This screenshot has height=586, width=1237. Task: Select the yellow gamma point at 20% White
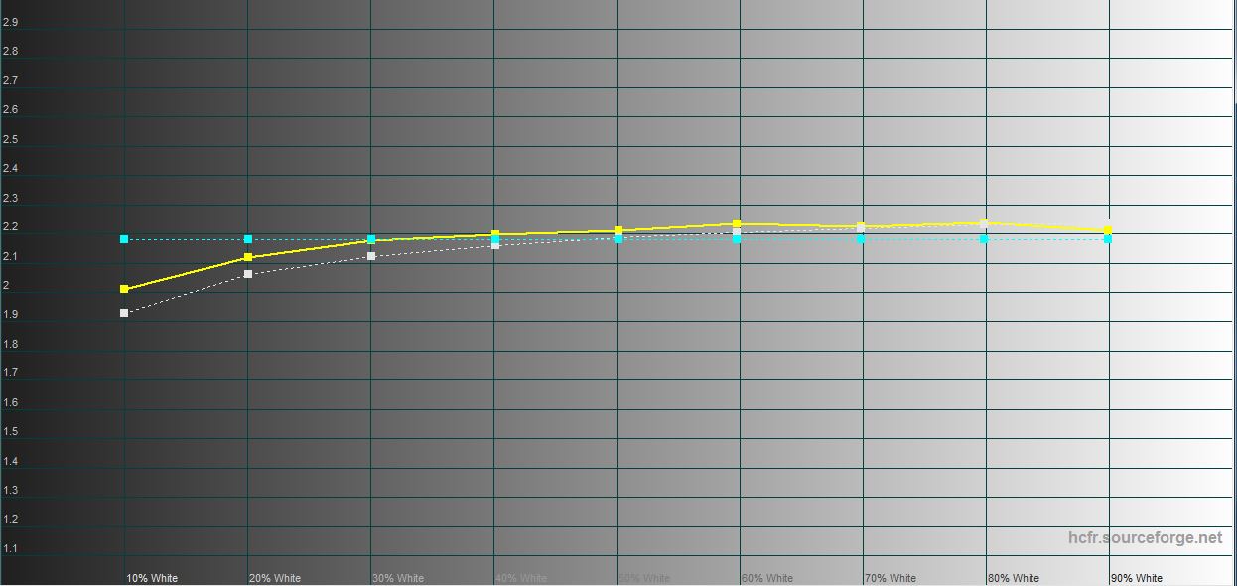248,258
